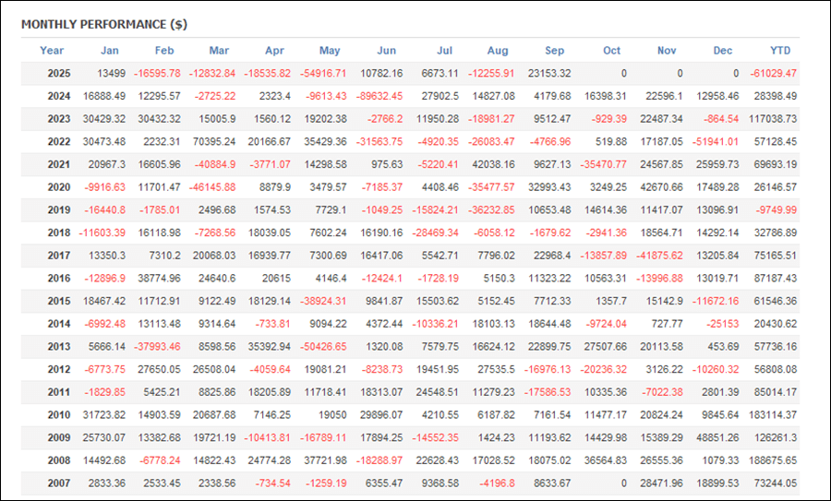Click the Dec column header
The image size is (831, 501).
[x=724, y=51]
